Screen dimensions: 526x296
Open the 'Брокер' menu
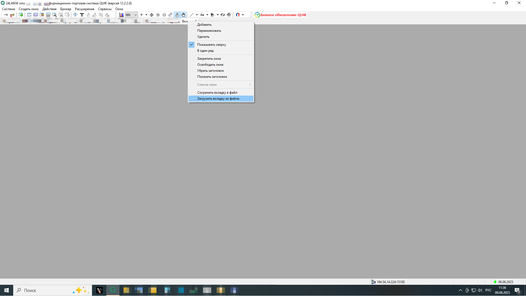[65, 9]
